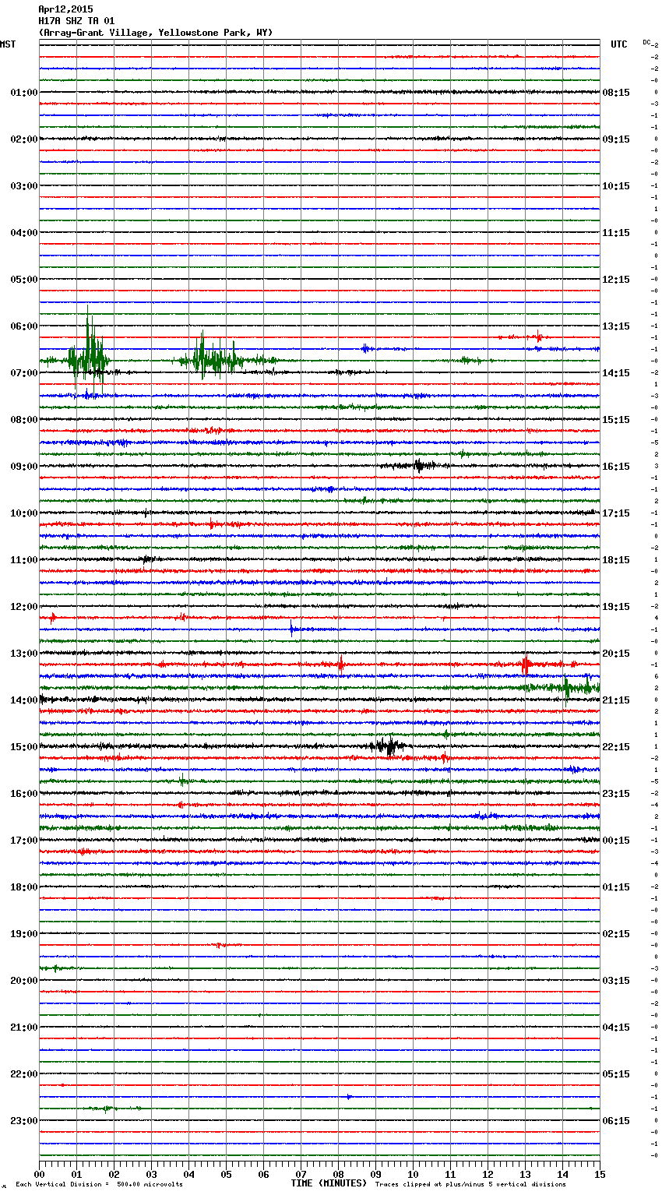The image size is (662, 1195).
Task: Select the 03:00 MST time label
Action: [x=23, y=186]
